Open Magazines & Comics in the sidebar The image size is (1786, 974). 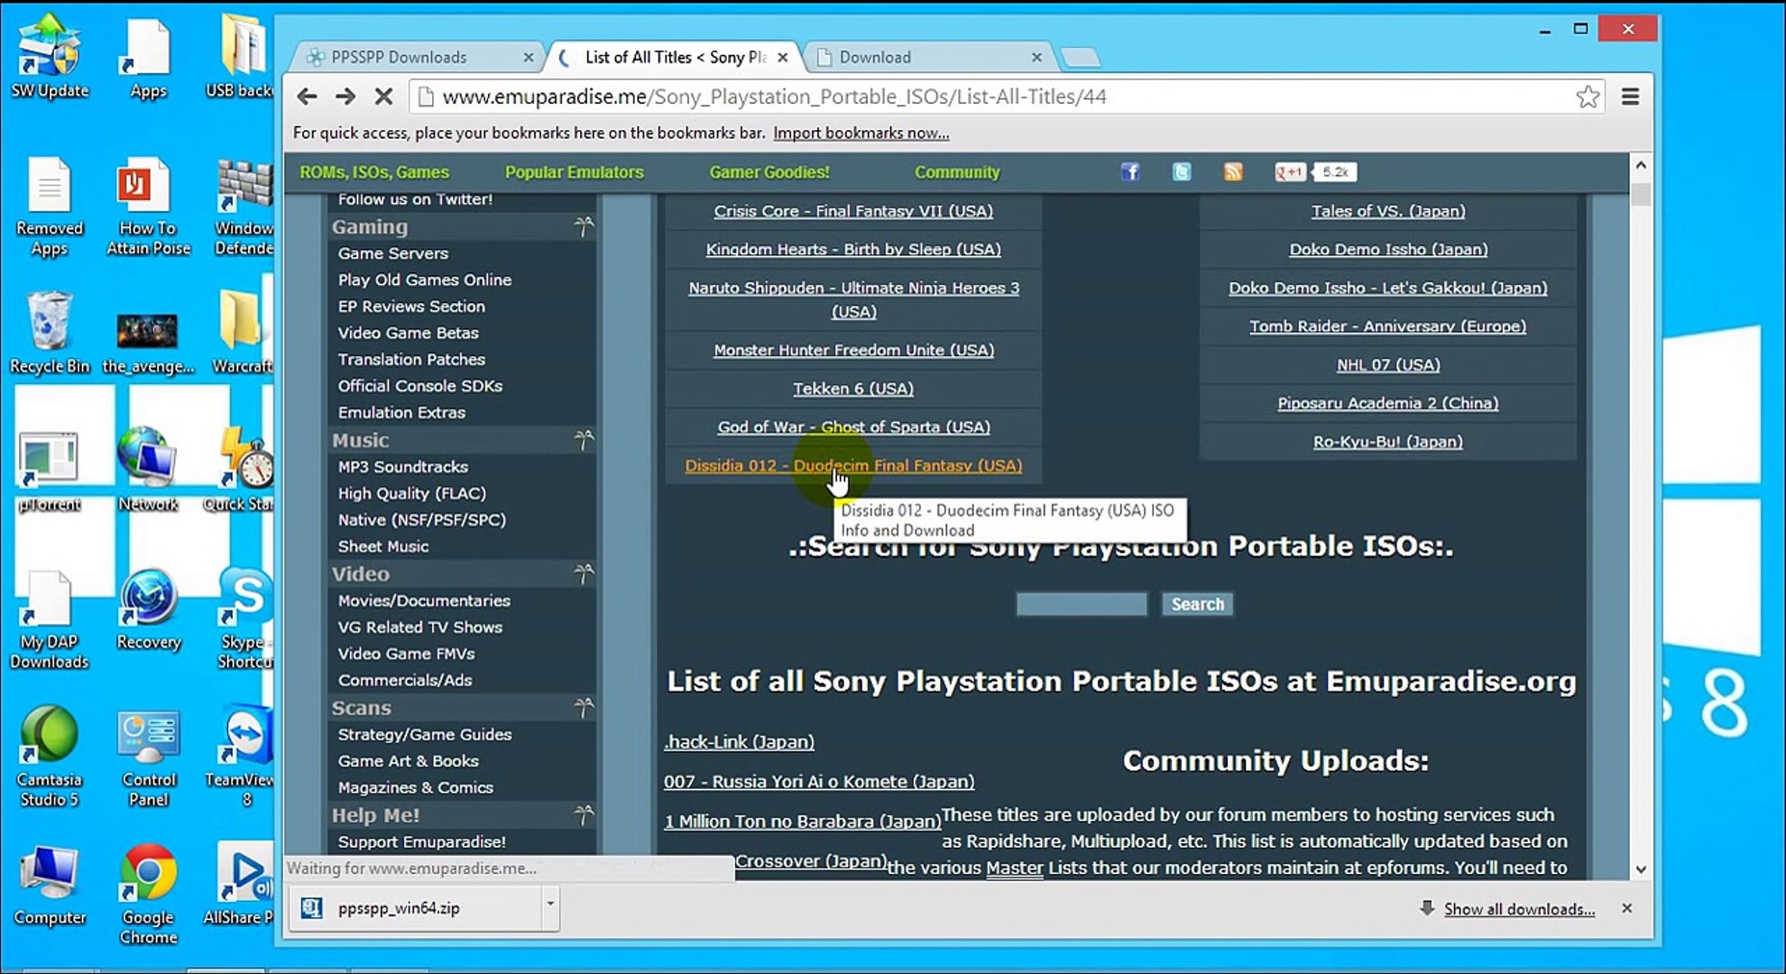[415, 787]
